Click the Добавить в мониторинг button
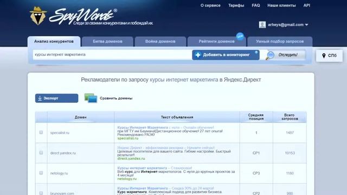 (226, 55)
